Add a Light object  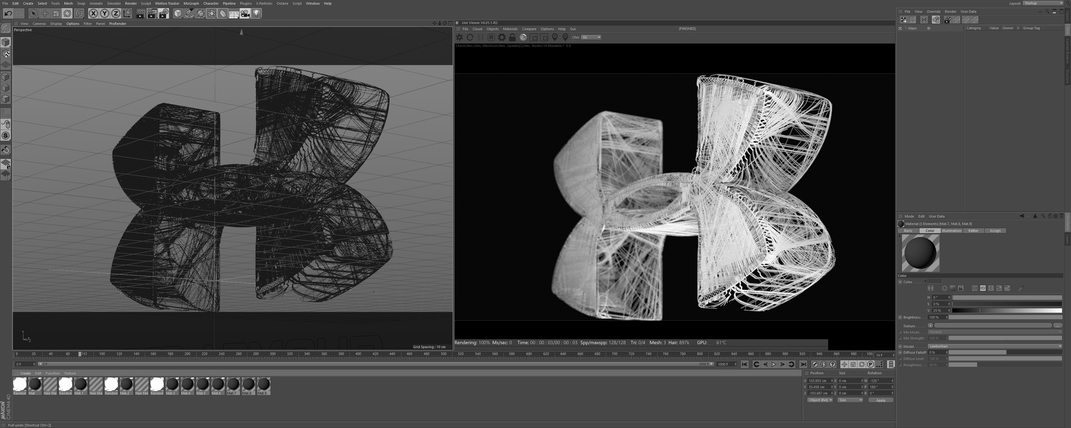click(257, 13)
